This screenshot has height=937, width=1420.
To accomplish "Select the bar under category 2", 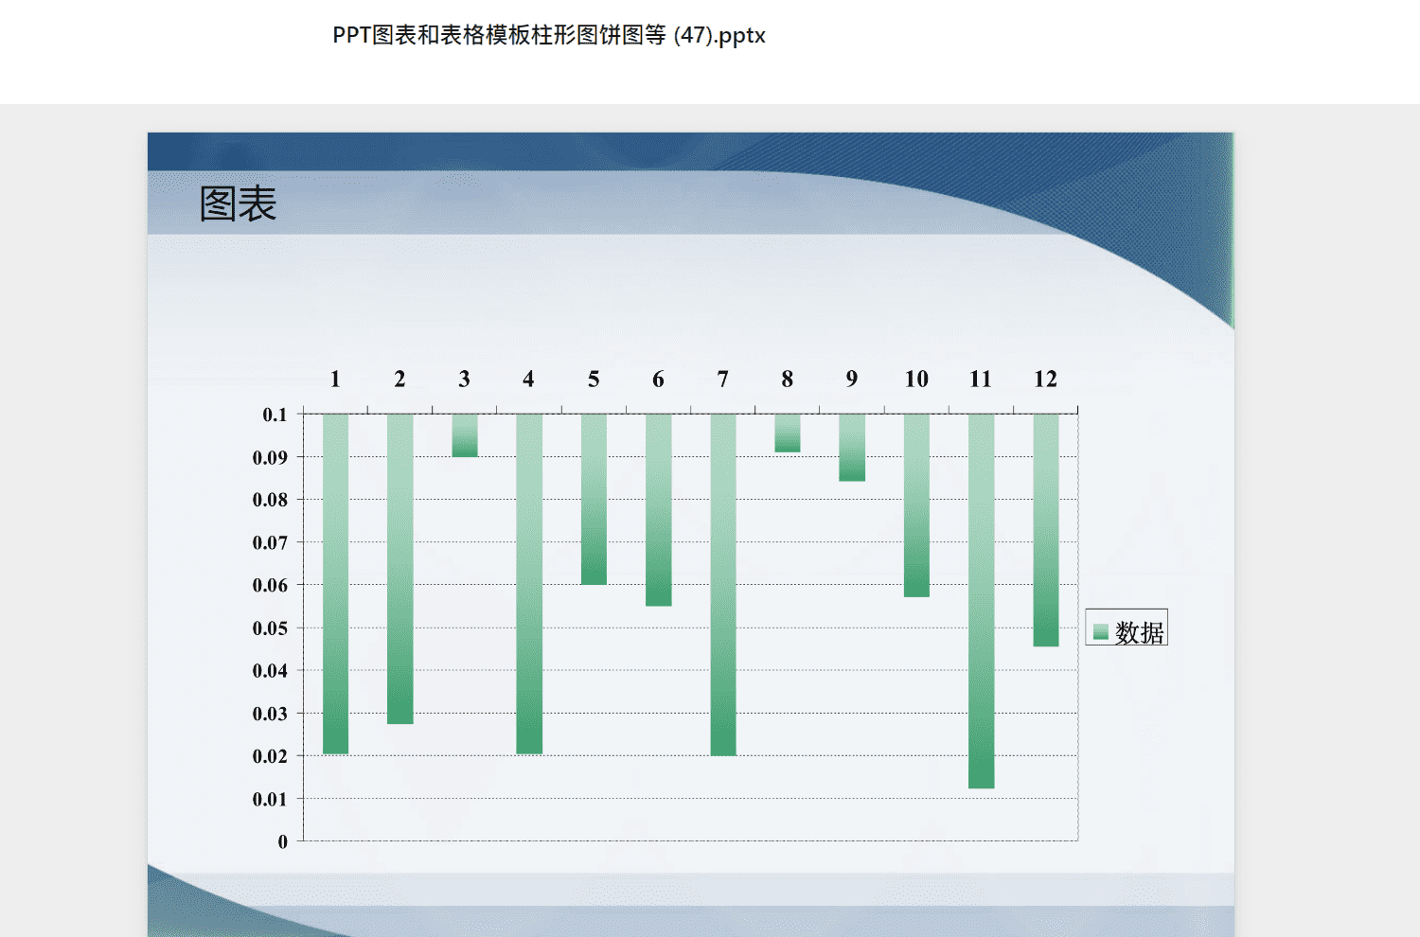I will [x=399, y=569].
